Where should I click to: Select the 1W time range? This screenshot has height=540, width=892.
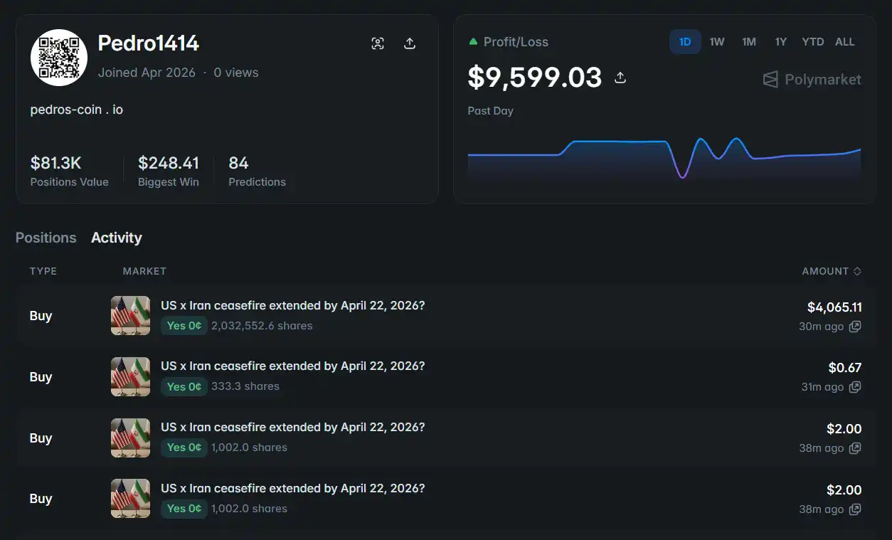(x=717, y=42)
